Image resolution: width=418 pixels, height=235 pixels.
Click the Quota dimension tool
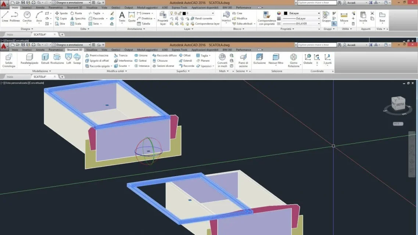point(132,17)
